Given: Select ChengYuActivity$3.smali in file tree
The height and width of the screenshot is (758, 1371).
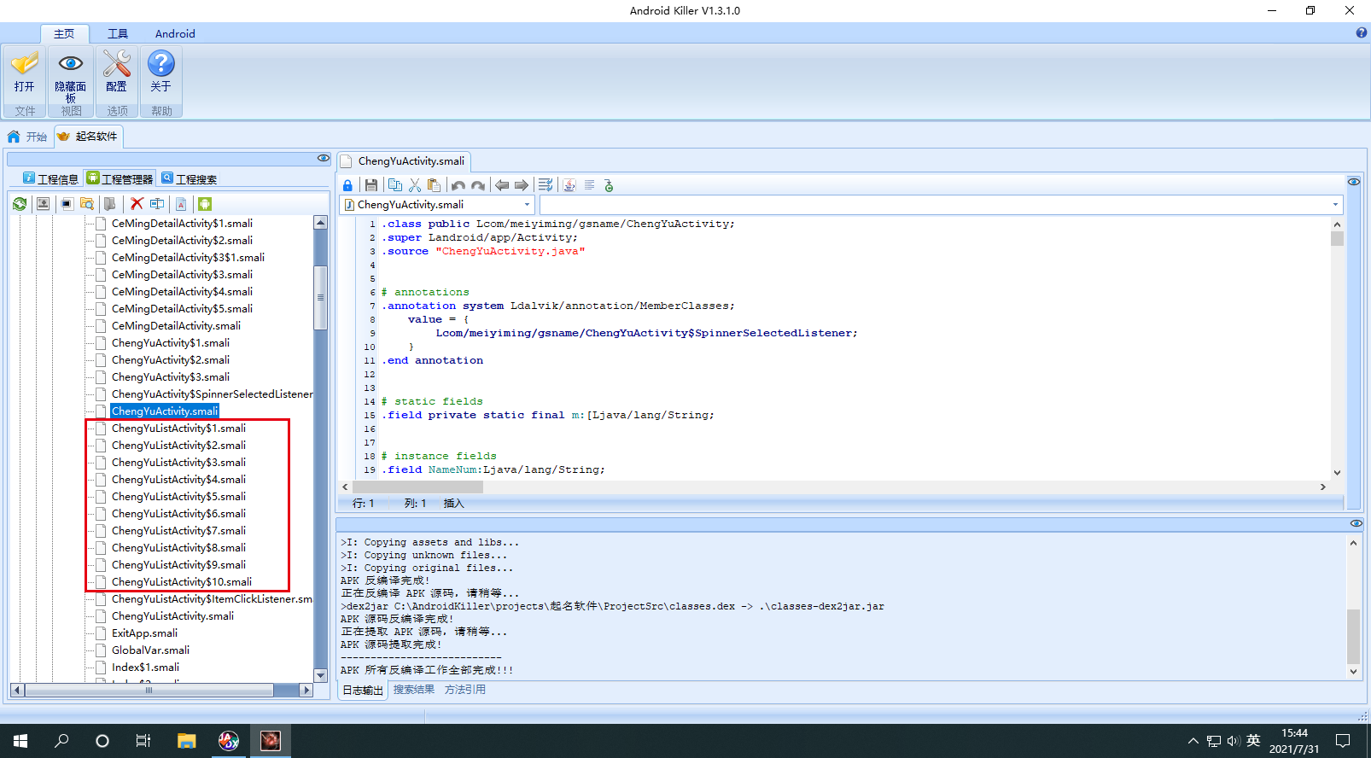Looking at the screenshot, I should click(x=171, y=377).
